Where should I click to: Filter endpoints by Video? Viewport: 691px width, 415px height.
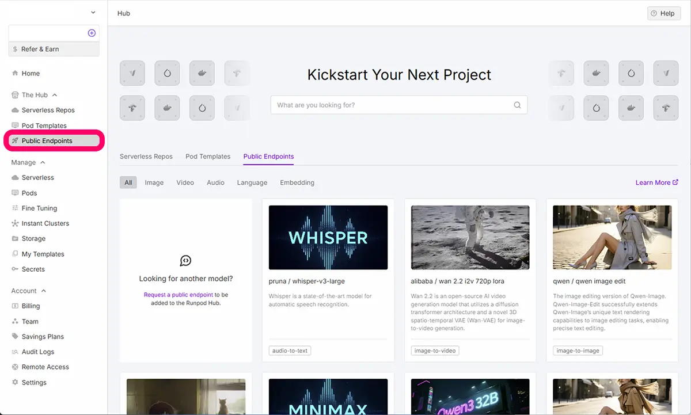185,182
